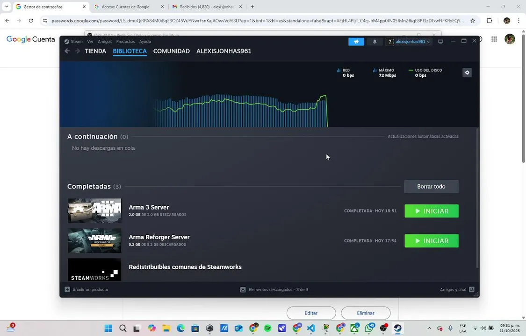Open Microsoft Store from the taskbar
The width and height of the screenshot is (526, 336).
[195, 328]
